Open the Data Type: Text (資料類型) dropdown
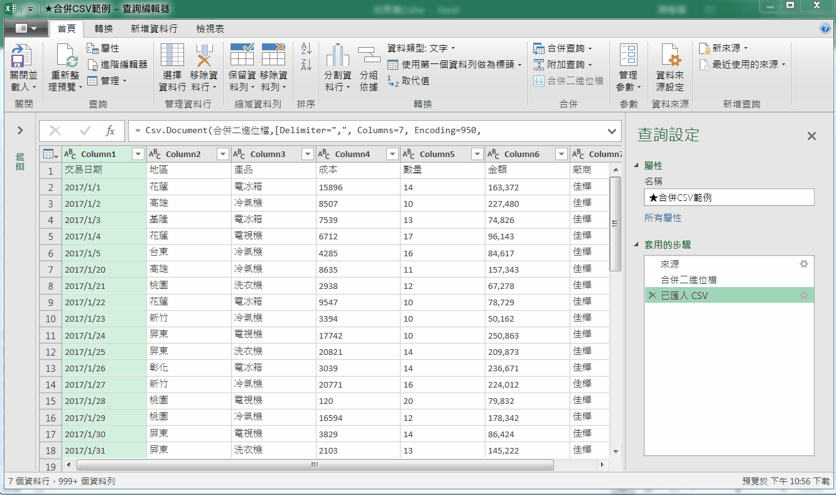Screen dimensions: 836x495 pyautogui.click(x=421, y=48)
